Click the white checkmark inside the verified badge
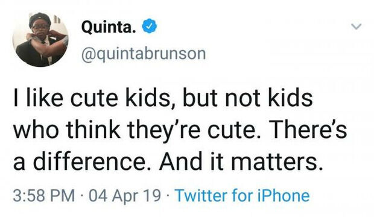This screenshot has height=217, width=374. click(x=150, y=26)
